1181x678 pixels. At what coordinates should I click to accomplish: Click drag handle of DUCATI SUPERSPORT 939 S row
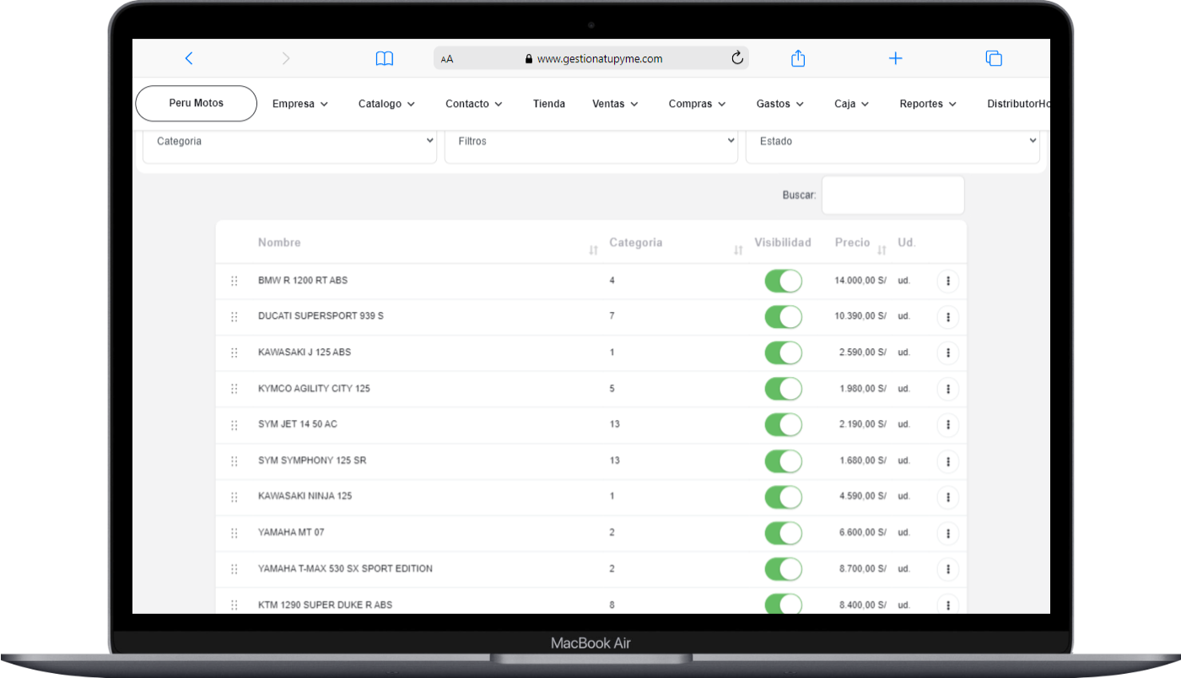coord(235,317)
